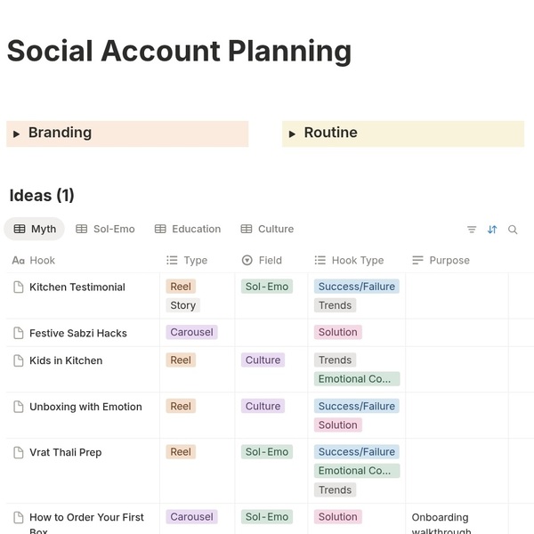
Task: Click the page icon beside Kitchen Testimonial
Action: (x=18, y=287)
